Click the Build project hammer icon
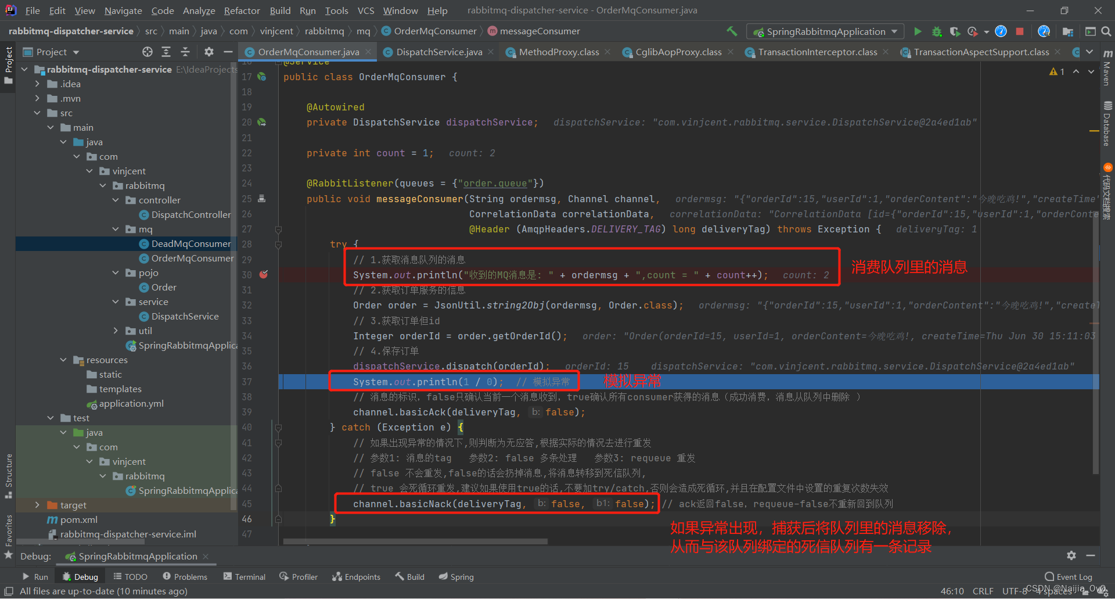This screenshot has width=1115, height=599. tap(732, 31)
